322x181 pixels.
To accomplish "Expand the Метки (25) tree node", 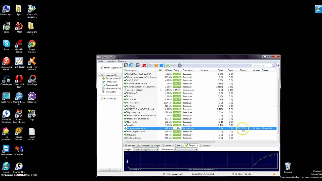I will [x=101, y=92].
